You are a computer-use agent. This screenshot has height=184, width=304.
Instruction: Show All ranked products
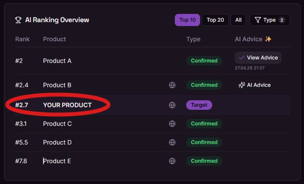point(238,20)
